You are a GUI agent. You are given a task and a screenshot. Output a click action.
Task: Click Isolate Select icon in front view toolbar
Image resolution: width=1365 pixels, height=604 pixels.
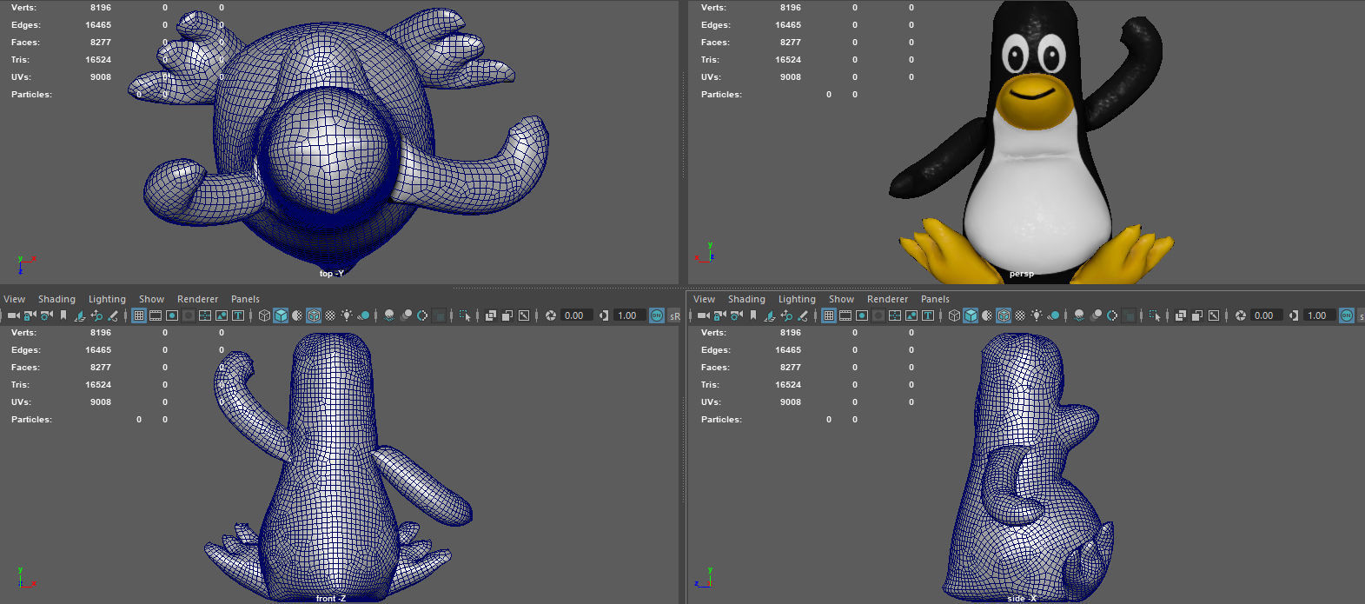[x=465, y=315]
